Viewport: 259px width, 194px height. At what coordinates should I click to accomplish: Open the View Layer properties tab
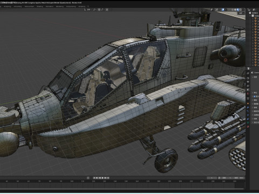(248, 86)
